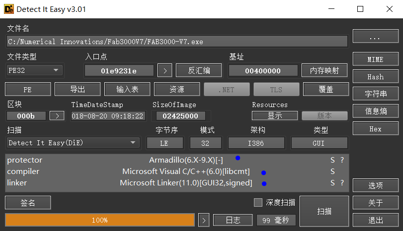Click the mode value 32
The width and height of the screenshot is (403, 231).
(x=205, y=143)
